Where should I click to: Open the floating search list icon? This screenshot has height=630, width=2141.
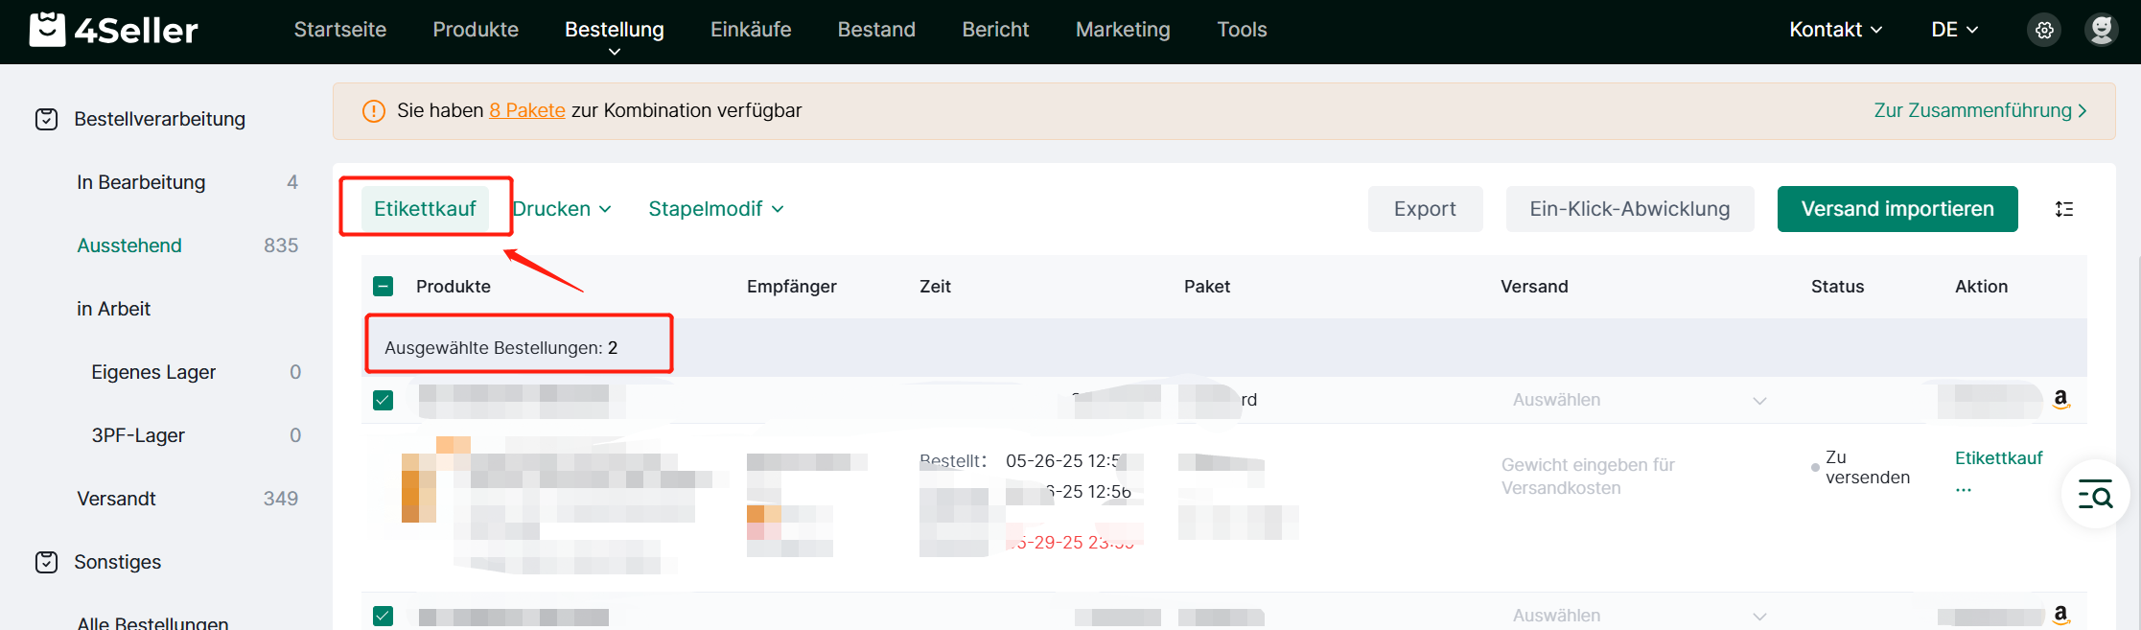click(x=2095, y=495)
